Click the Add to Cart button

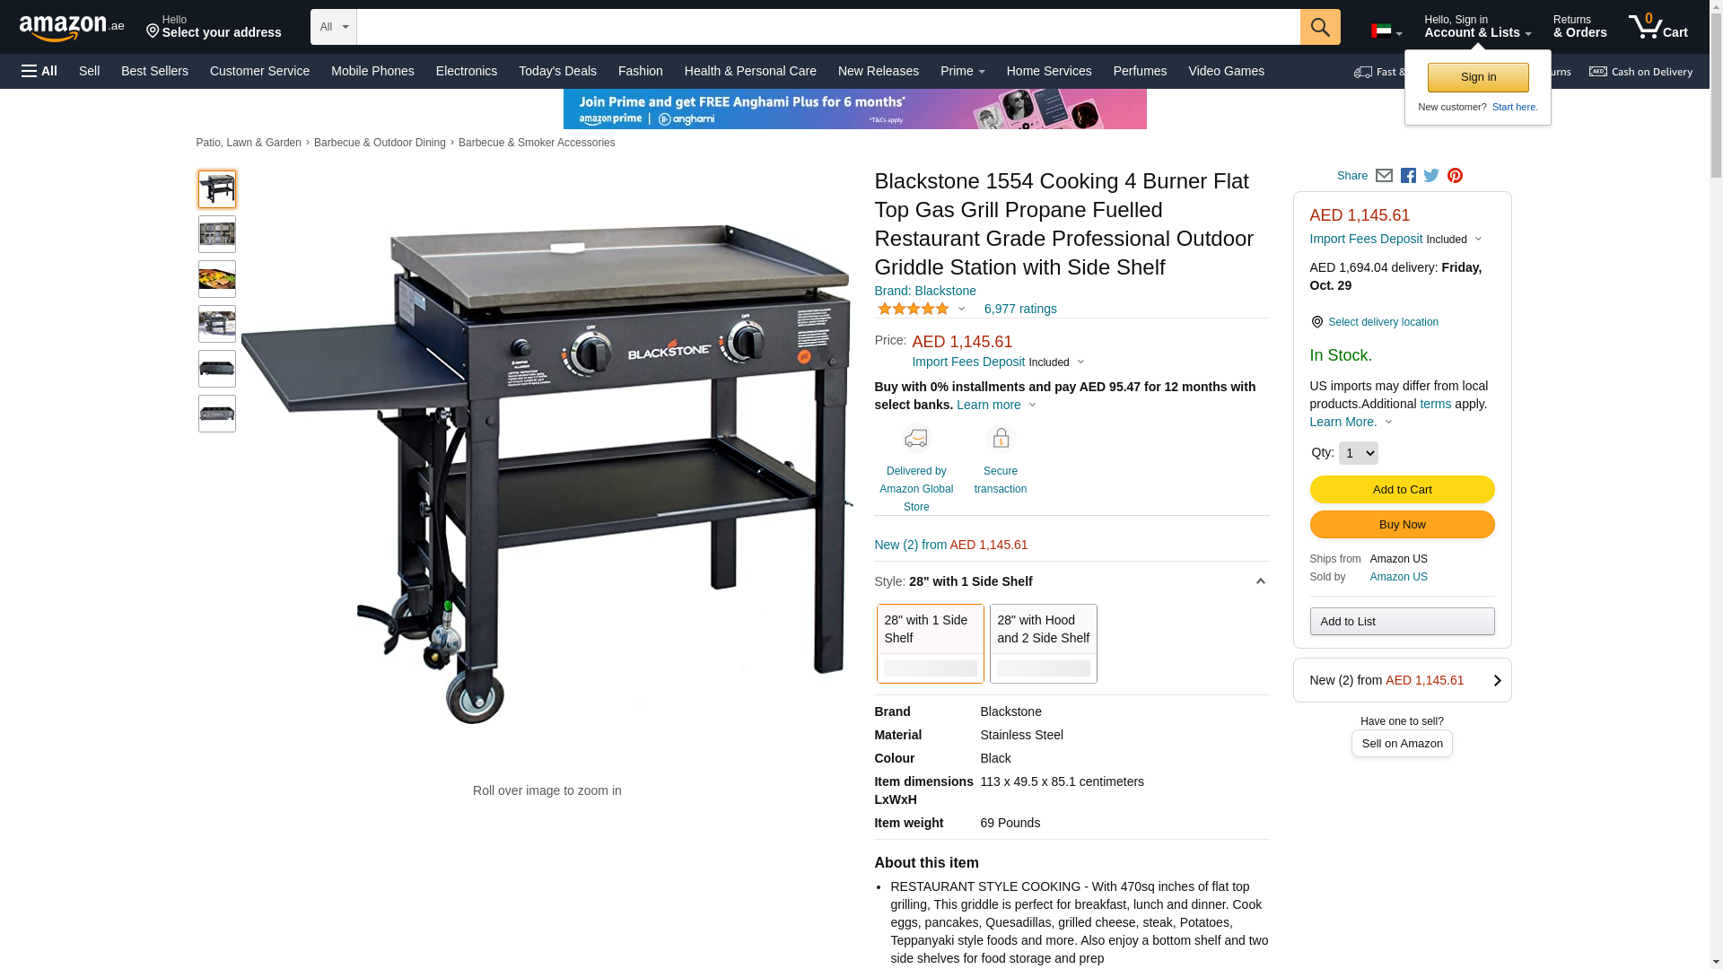pyautogui.click(x=1402, y=489)
